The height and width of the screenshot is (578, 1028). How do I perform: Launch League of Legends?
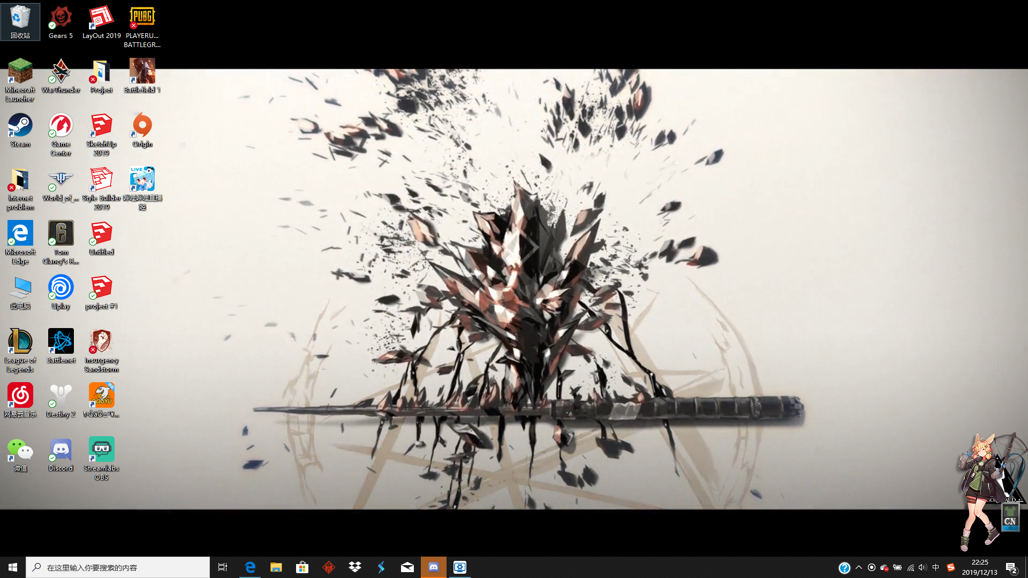tap(20, 343)
